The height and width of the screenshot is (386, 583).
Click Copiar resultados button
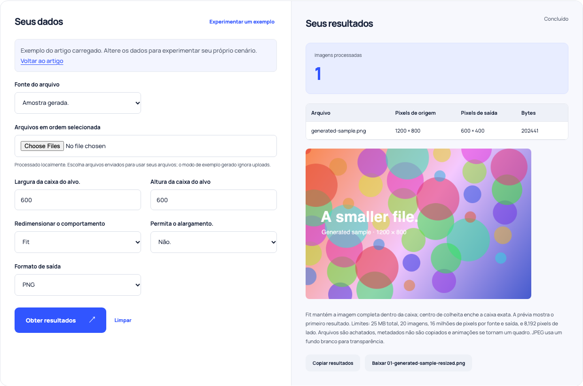333,363
